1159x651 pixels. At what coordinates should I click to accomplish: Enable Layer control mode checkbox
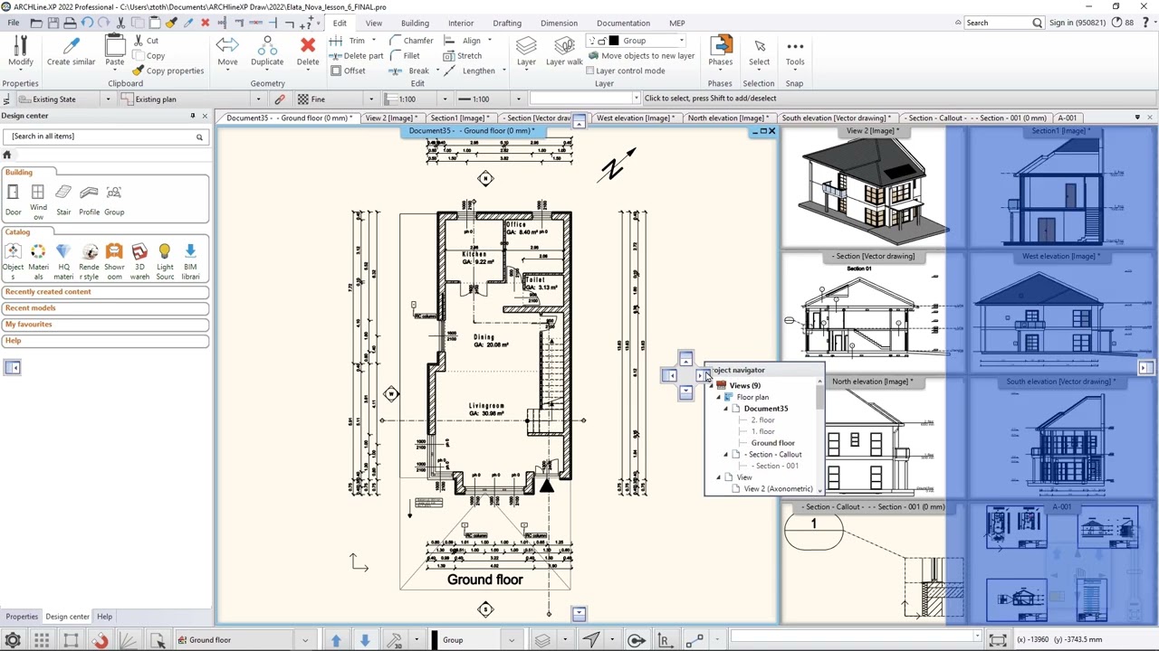tap(590, 71)
